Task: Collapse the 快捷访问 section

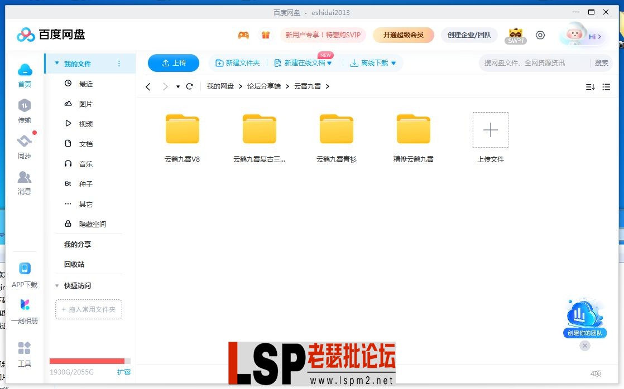Action: click(x=56, y=285)
